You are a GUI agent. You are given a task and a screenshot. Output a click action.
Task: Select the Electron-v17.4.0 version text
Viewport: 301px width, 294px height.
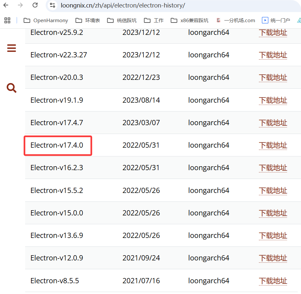[x=57, y=145]
